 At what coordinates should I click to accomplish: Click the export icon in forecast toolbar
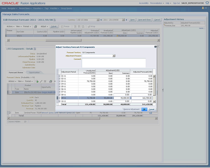pos(35,27)
